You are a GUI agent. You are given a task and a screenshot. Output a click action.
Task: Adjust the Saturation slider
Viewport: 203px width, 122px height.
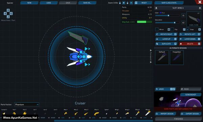coord(167,23)
